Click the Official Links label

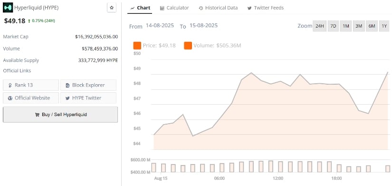pos(17,70)
